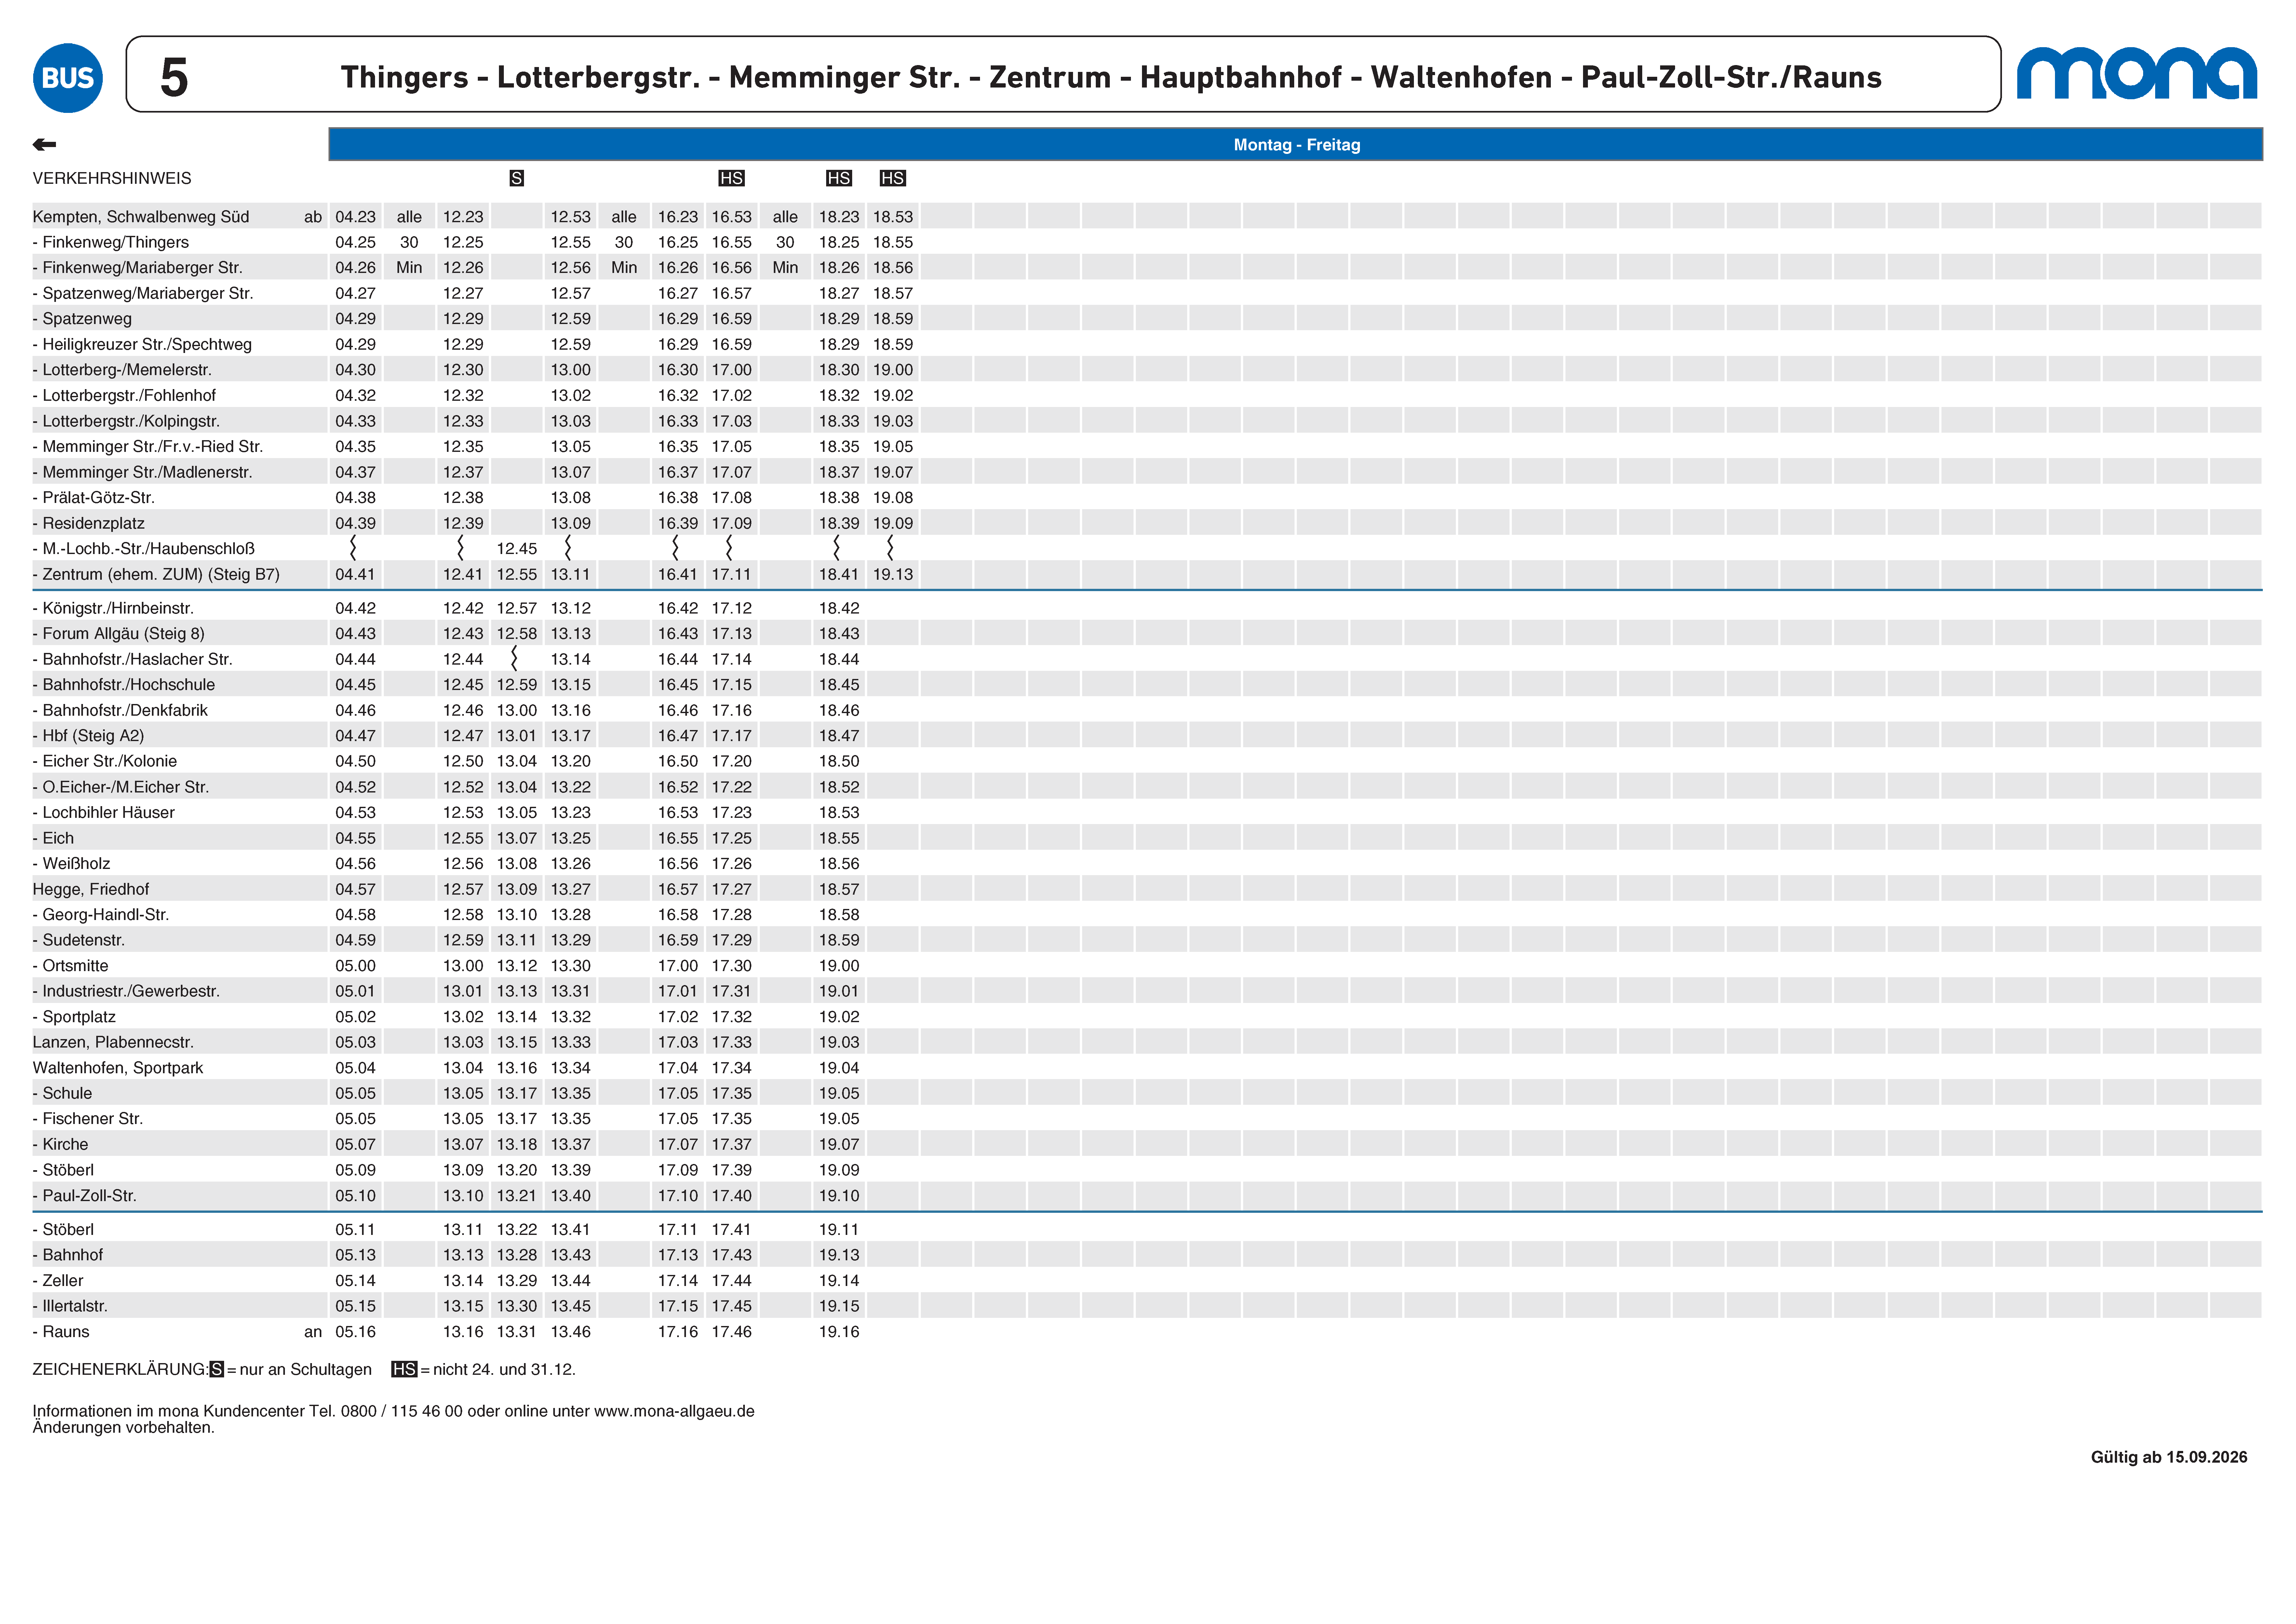This screenshot has width=2296, height=1624.
Task: Click the HS marker above the 18.23 column
Action: pyautogui.click(x=839, y=178)
